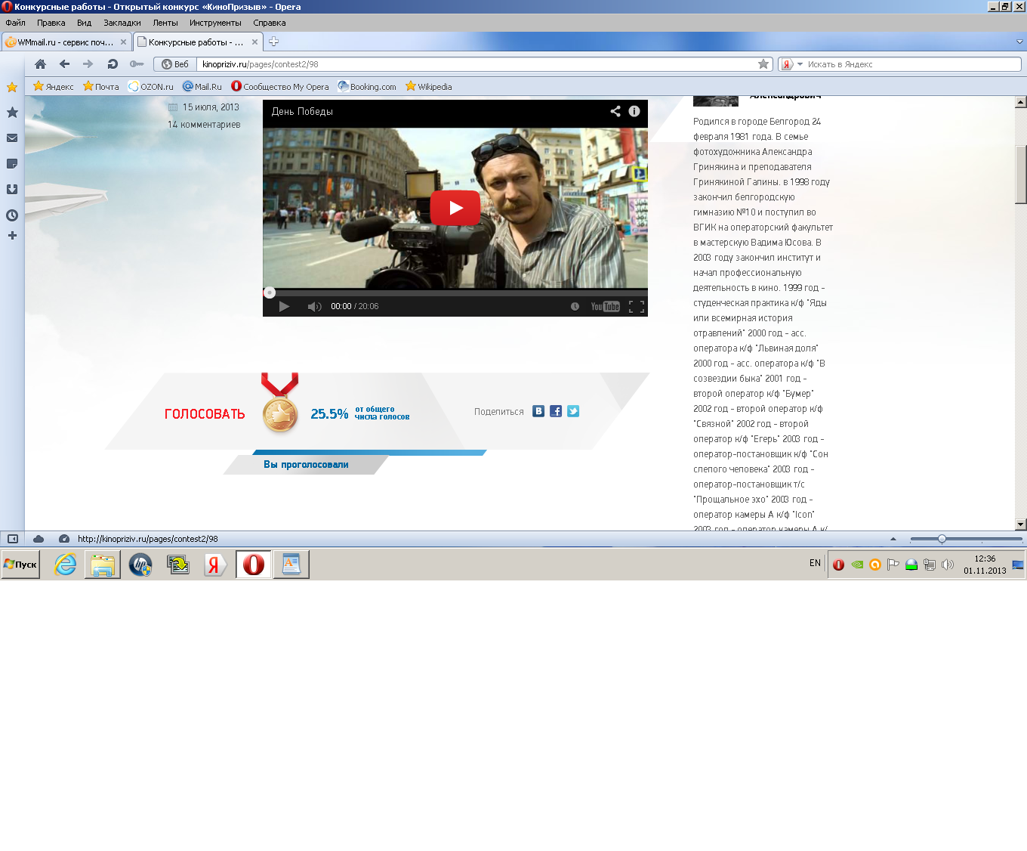Open the Ленты menu
Screen dimensions: 1027x851
click(x=165, y=23)
